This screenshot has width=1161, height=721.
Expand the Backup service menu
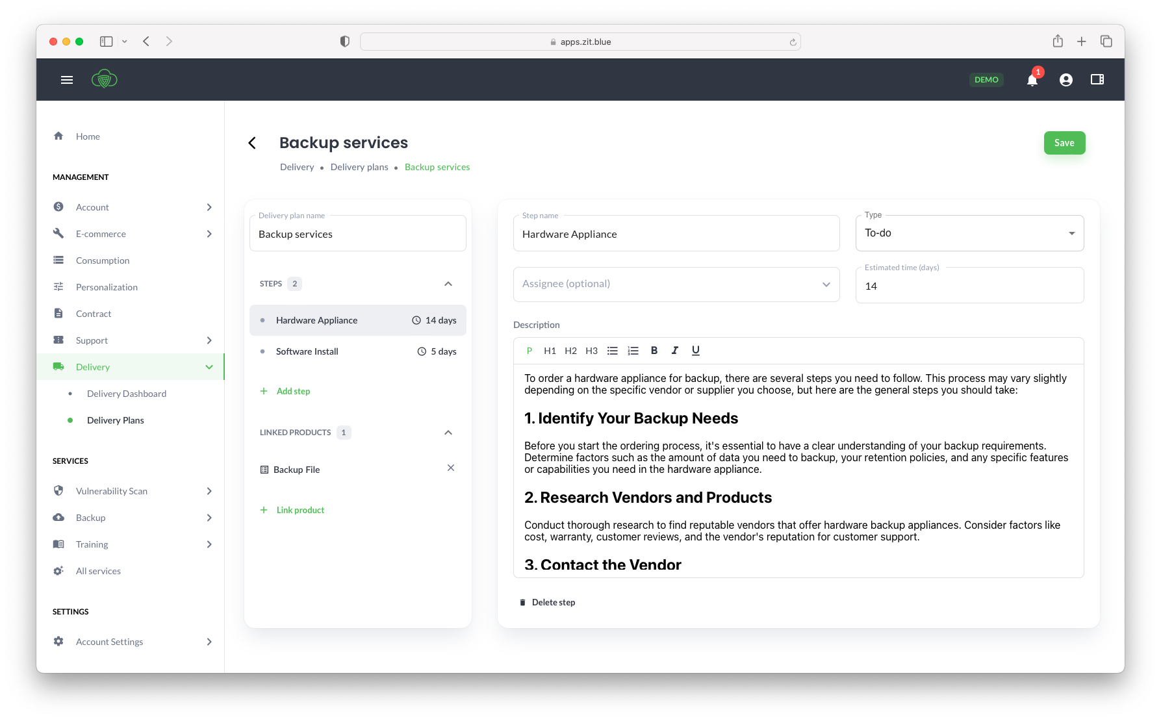tap(209, 518)
